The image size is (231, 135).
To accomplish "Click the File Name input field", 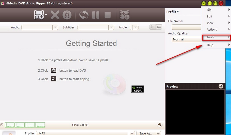I will click(187, 27).
